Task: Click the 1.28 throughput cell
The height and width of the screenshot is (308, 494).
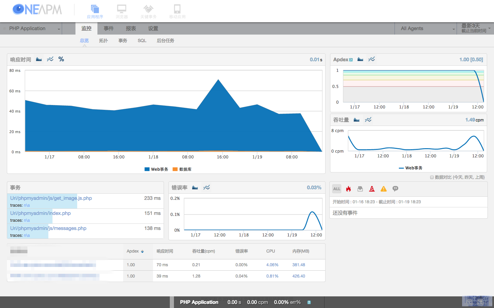Action: coord(196,276)
